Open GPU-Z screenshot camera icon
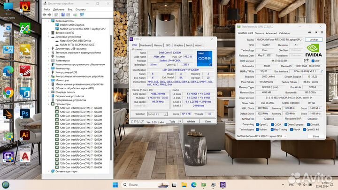Screen dimensions: 338x190 [x=310, y=32]
